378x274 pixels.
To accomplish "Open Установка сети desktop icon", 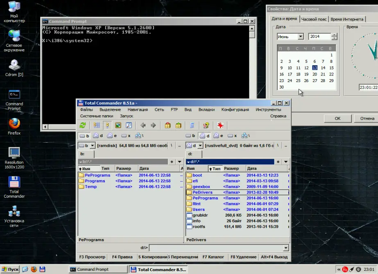I will tap(14, 217).
